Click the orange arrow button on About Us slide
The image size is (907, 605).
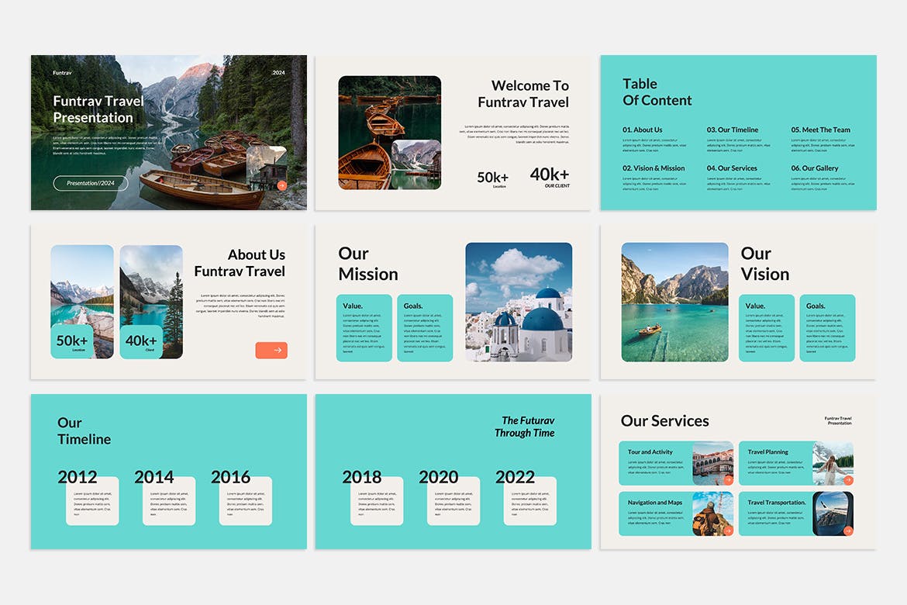point(271,351)
